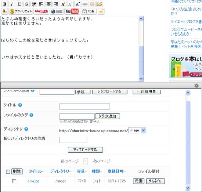The image size is (202, 192).
Task: Open the file folder icon in toolbar
Action: pyautogui.click(x=100, y=4)
